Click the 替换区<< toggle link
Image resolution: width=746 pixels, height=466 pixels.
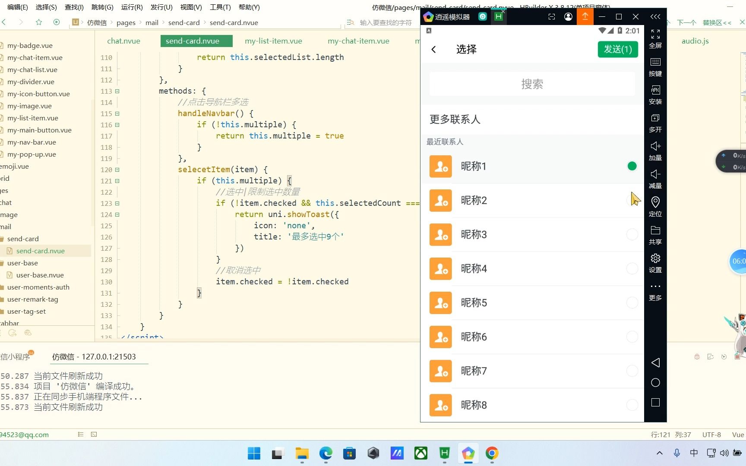pos(717,22)
